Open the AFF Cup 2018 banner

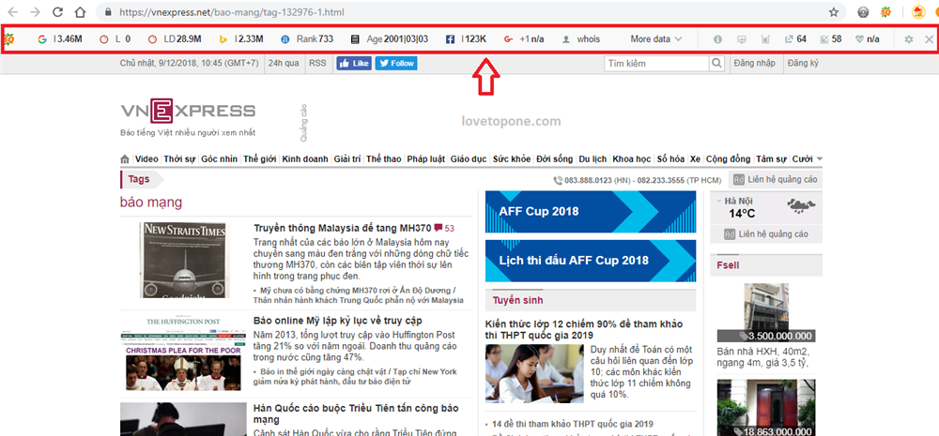590,212
